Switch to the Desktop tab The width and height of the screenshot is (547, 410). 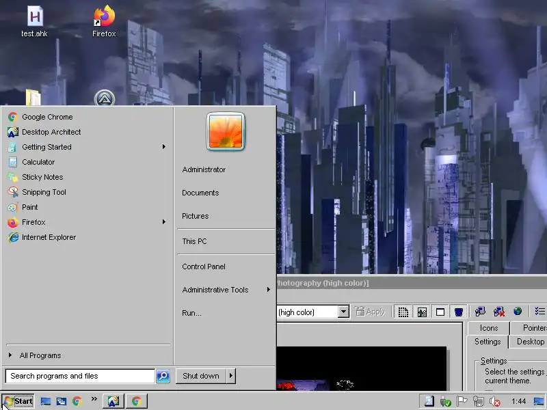(x=528, y=341)
